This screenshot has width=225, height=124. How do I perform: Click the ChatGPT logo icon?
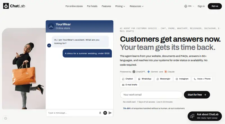[x=134, y=72]
